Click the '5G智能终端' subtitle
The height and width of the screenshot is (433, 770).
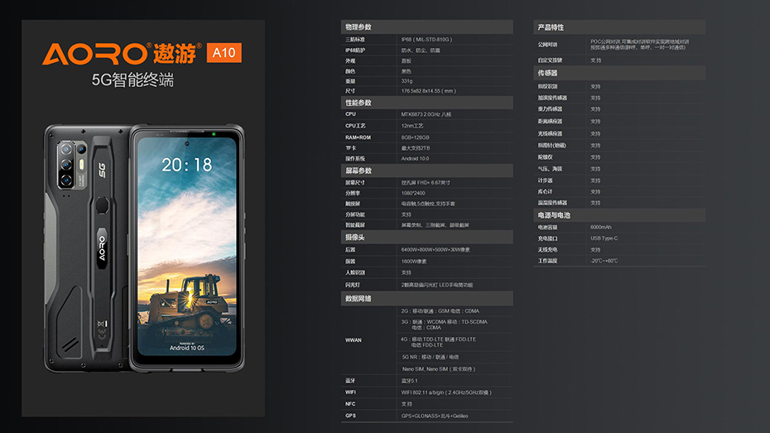pyautogui.click(x=132, y=79)
